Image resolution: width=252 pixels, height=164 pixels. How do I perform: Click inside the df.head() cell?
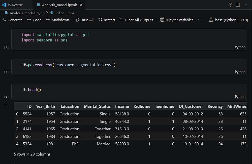126,90
